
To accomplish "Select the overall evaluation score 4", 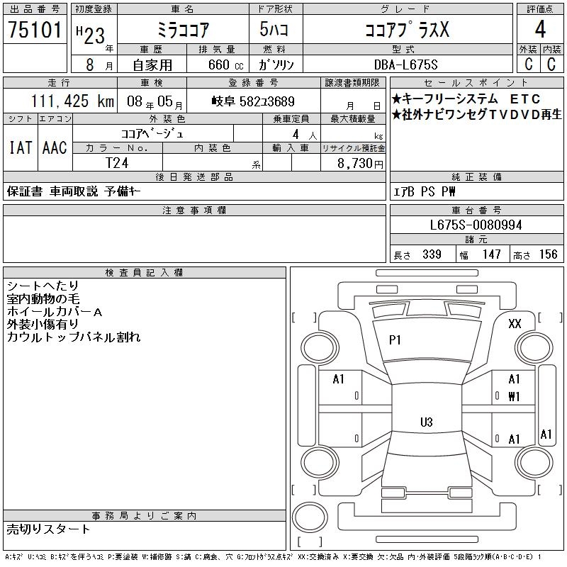I will [x=540, y=29].
